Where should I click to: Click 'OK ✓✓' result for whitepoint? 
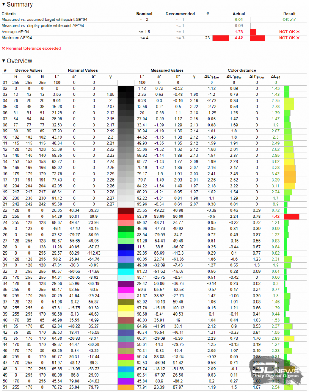click(289, 19)
